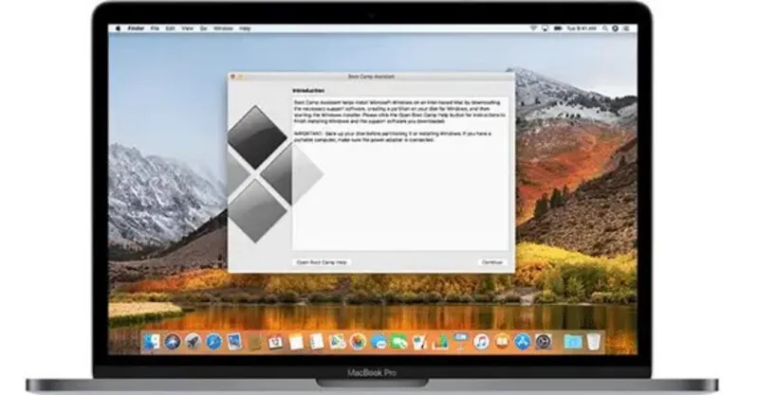Viewport: 759px width, 395px height.
Task: Open Notes icon in Dock
Action: coord(296,342)
